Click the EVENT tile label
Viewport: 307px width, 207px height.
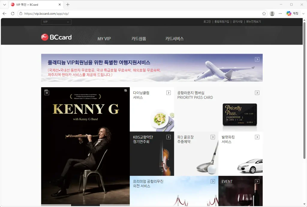227,182
